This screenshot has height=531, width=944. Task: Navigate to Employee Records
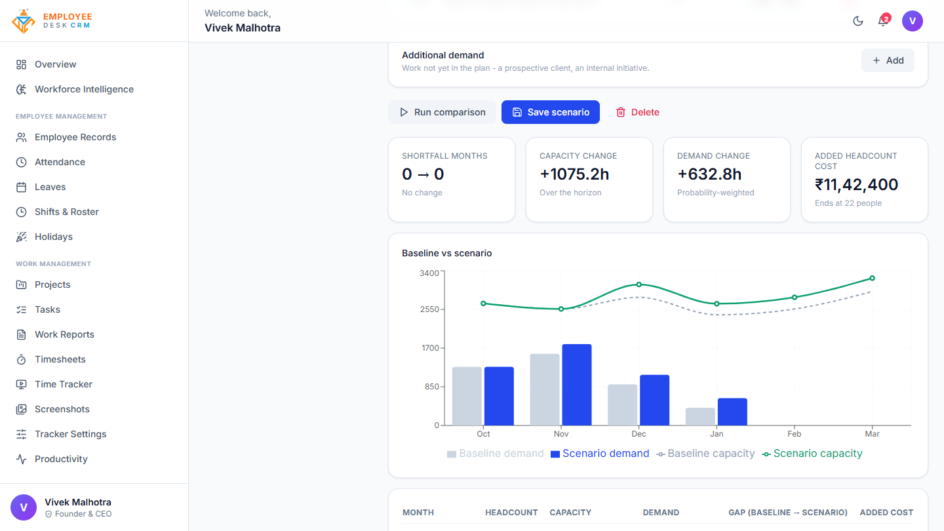[94, 137]
